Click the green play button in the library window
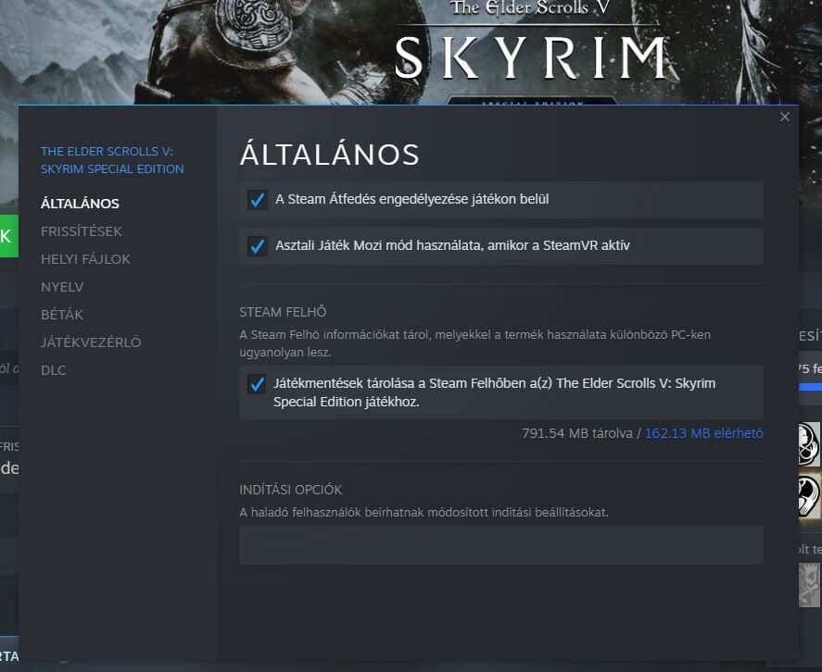Image resolution: width=822 pixels, height=672 pixels. [9, 236]
